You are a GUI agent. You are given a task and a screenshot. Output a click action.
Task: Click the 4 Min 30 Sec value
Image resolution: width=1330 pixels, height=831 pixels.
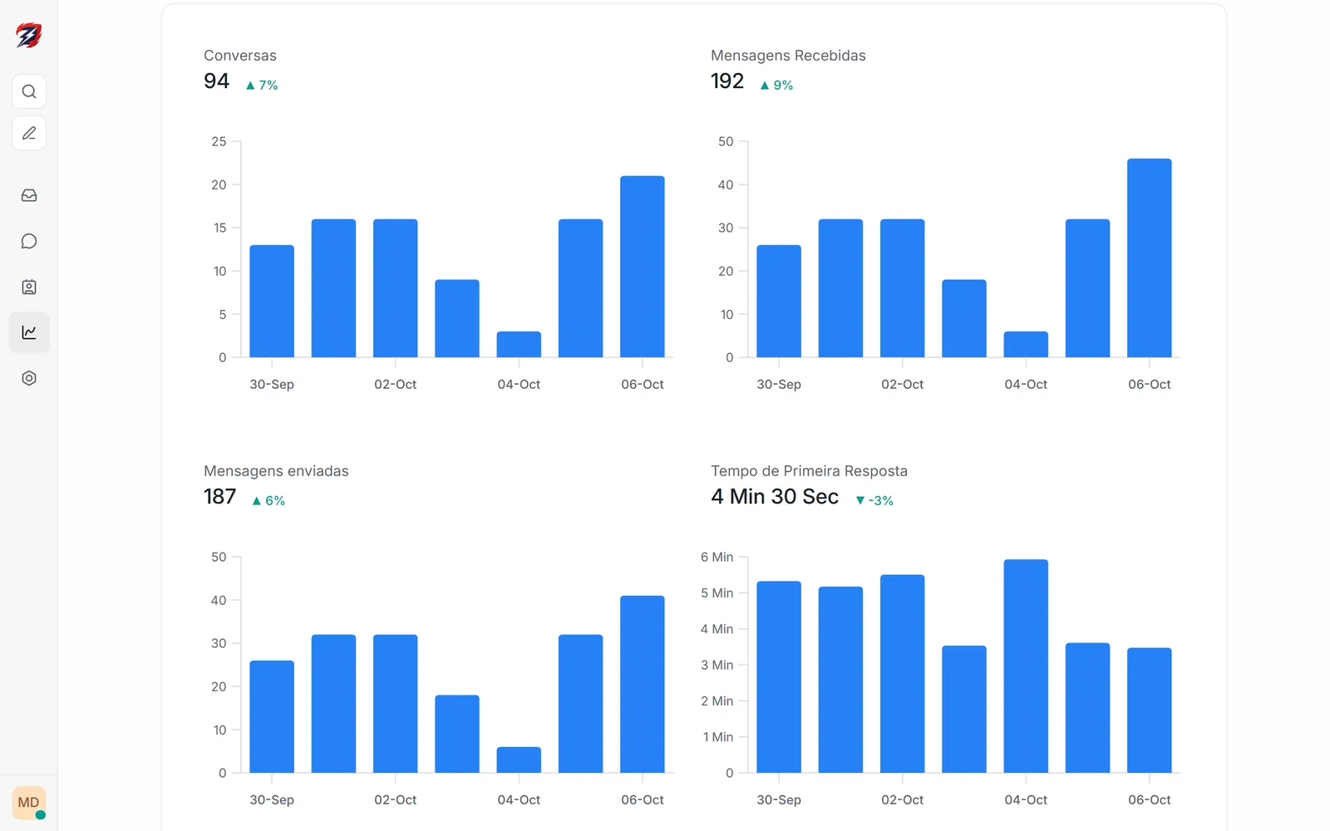tap(775, 497)
